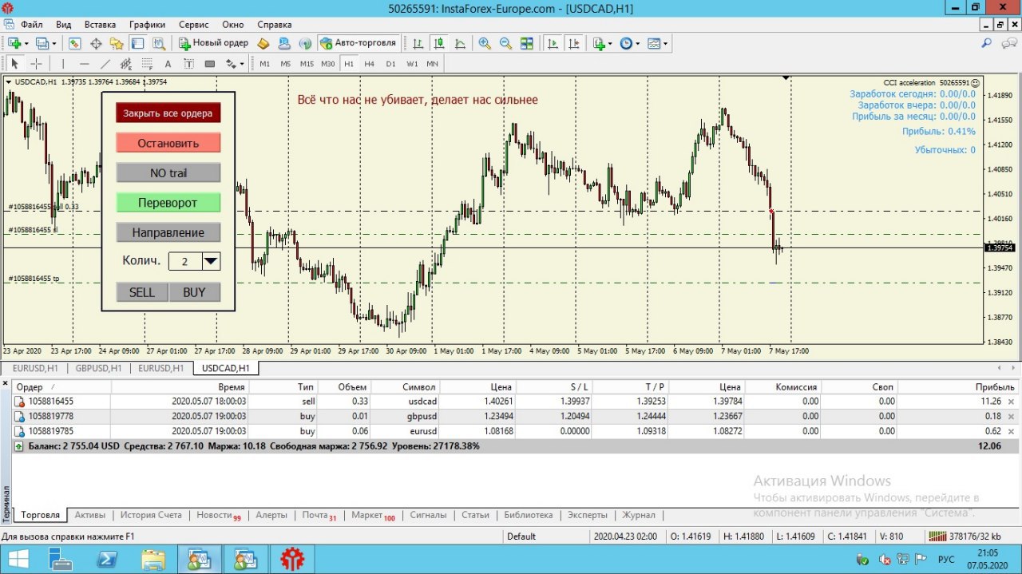Viewport: 1022px width, 574px height.
Task: Click the chart shift triangle marker
Action: click(x=786, y=78)
